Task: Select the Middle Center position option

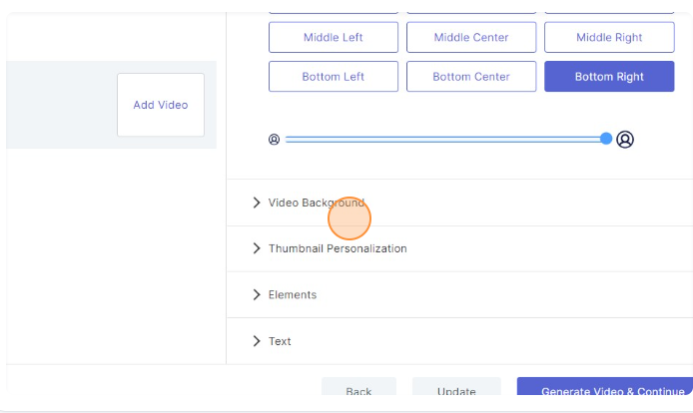Action: click(x=471, y=38)
